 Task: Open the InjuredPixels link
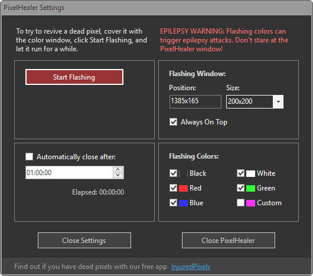click(x=191, y=267)
